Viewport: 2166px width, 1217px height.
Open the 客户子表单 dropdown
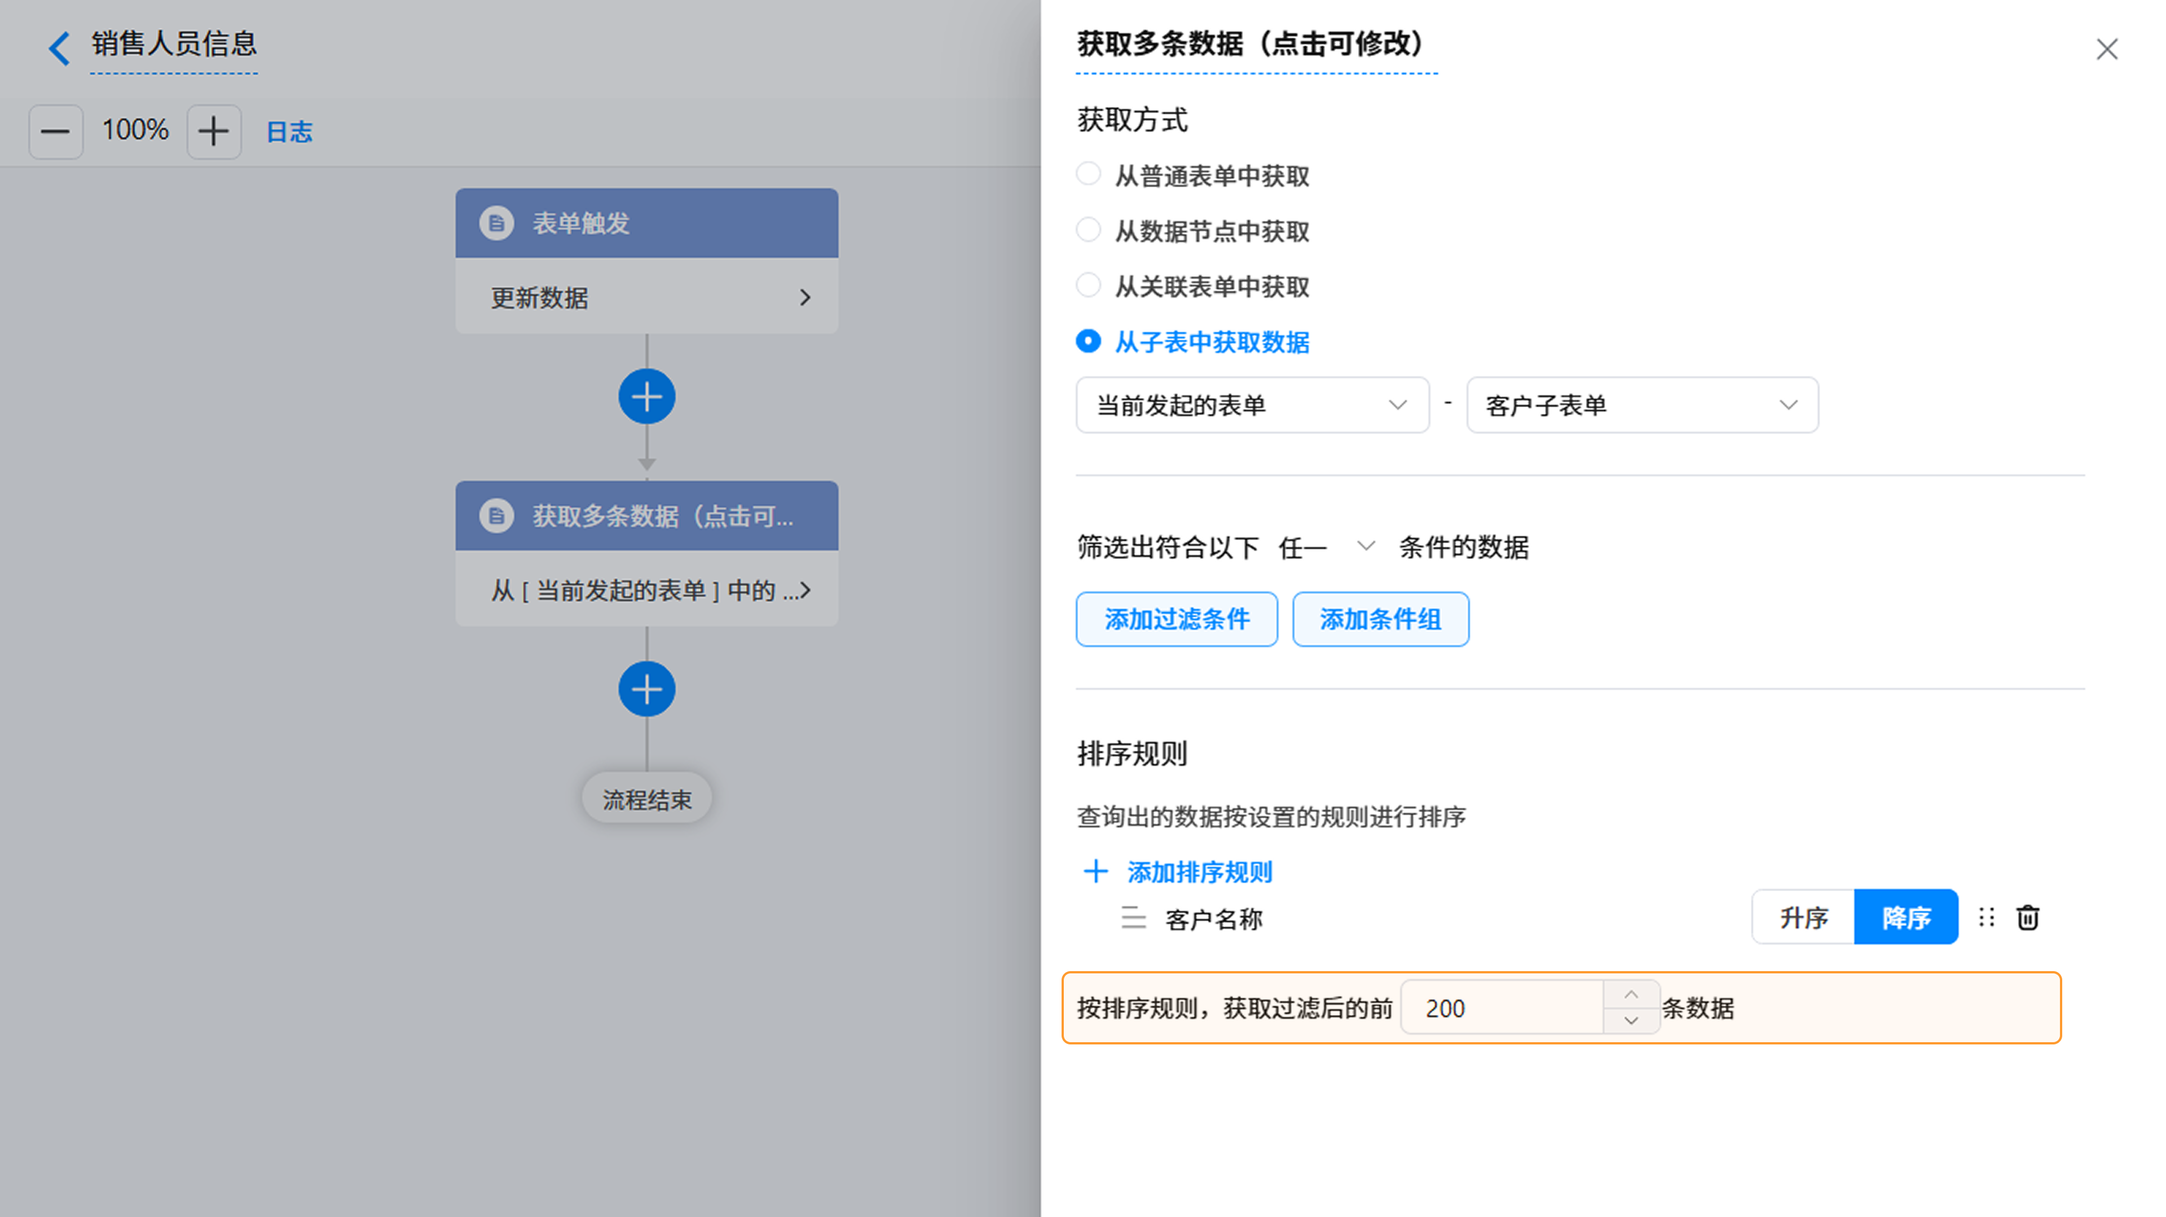[x=1642, y=405]
